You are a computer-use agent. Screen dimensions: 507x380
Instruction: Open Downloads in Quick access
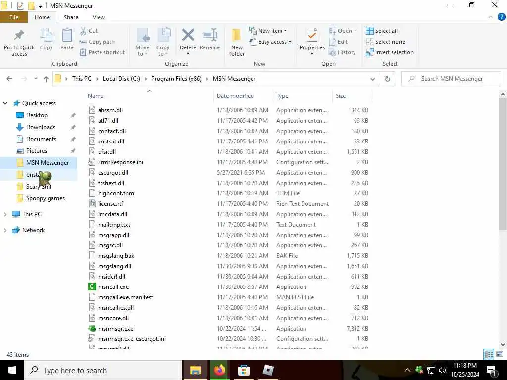point(41,127)
